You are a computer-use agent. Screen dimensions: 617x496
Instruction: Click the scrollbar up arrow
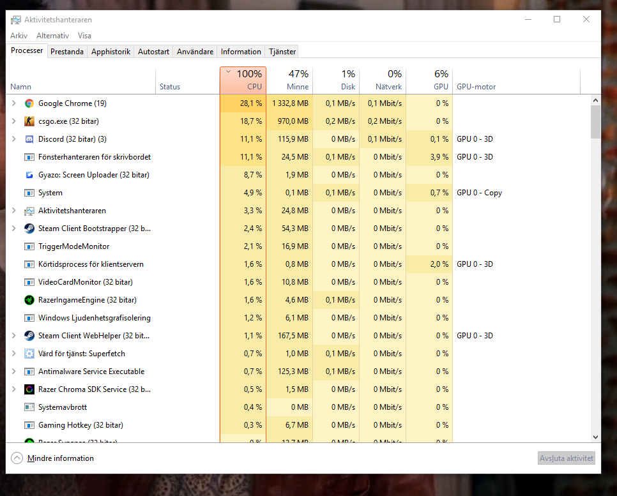coord(595,101)
